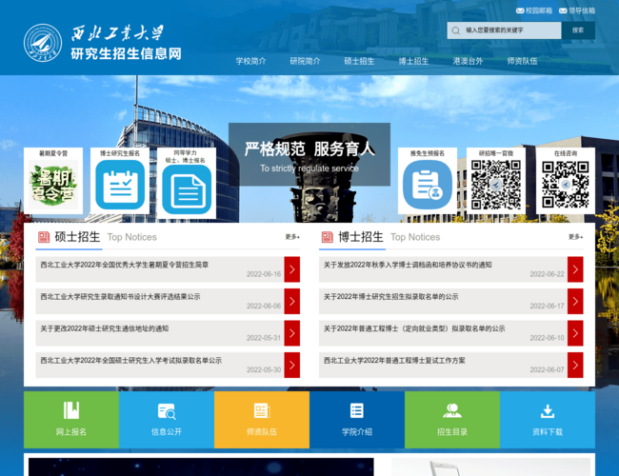Open 同等学力硕士博士报名 document icon
The width and height of the screenshot is (619, 476).
point(187,189)
